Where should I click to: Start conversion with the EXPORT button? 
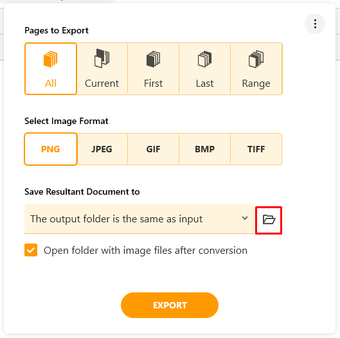pyautogui.click(x=170, y=305)
